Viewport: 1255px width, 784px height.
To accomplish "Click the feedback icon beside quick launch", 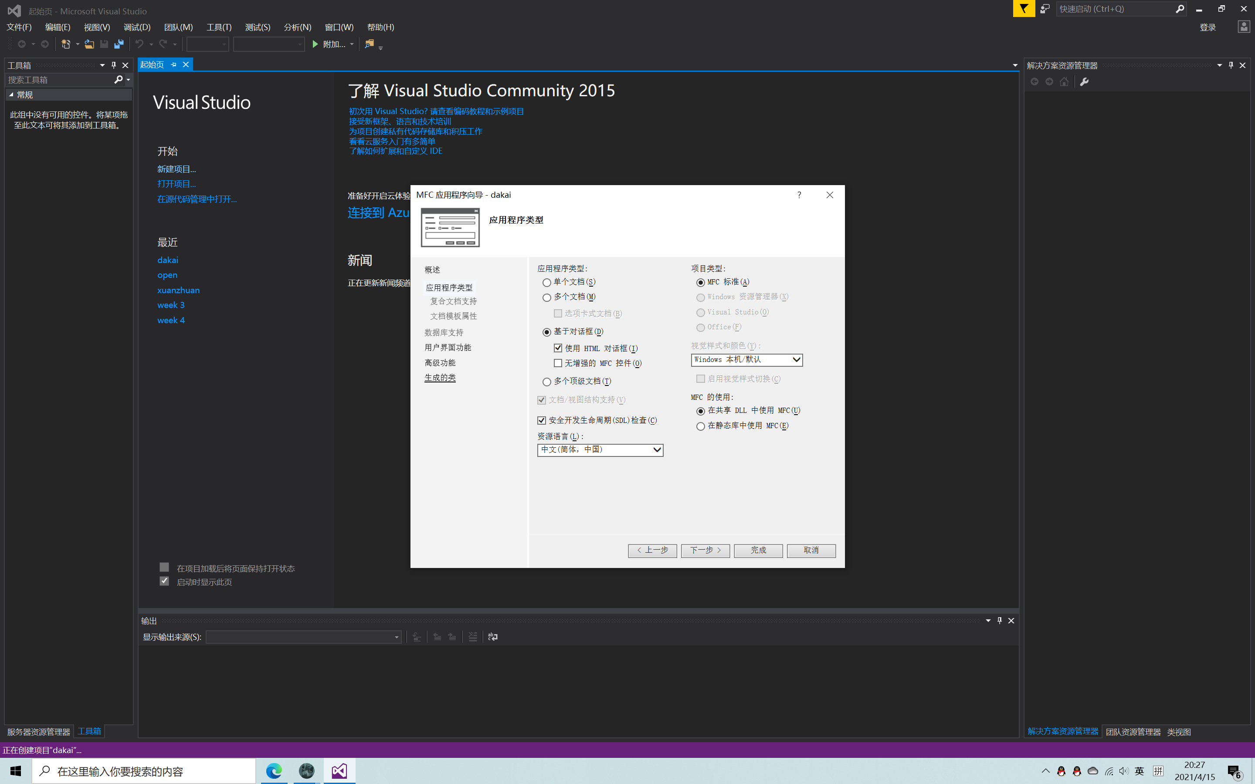I will (1045, 9).
